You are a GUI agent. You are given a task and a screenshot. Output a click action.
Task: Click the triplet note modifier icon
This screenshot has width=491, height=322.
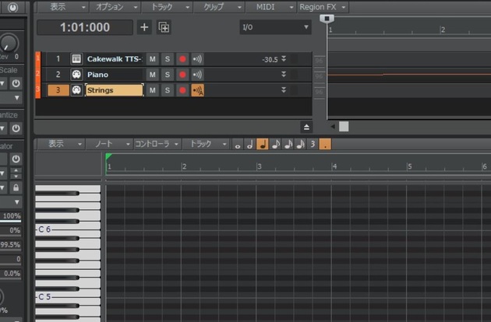[313, 144]
